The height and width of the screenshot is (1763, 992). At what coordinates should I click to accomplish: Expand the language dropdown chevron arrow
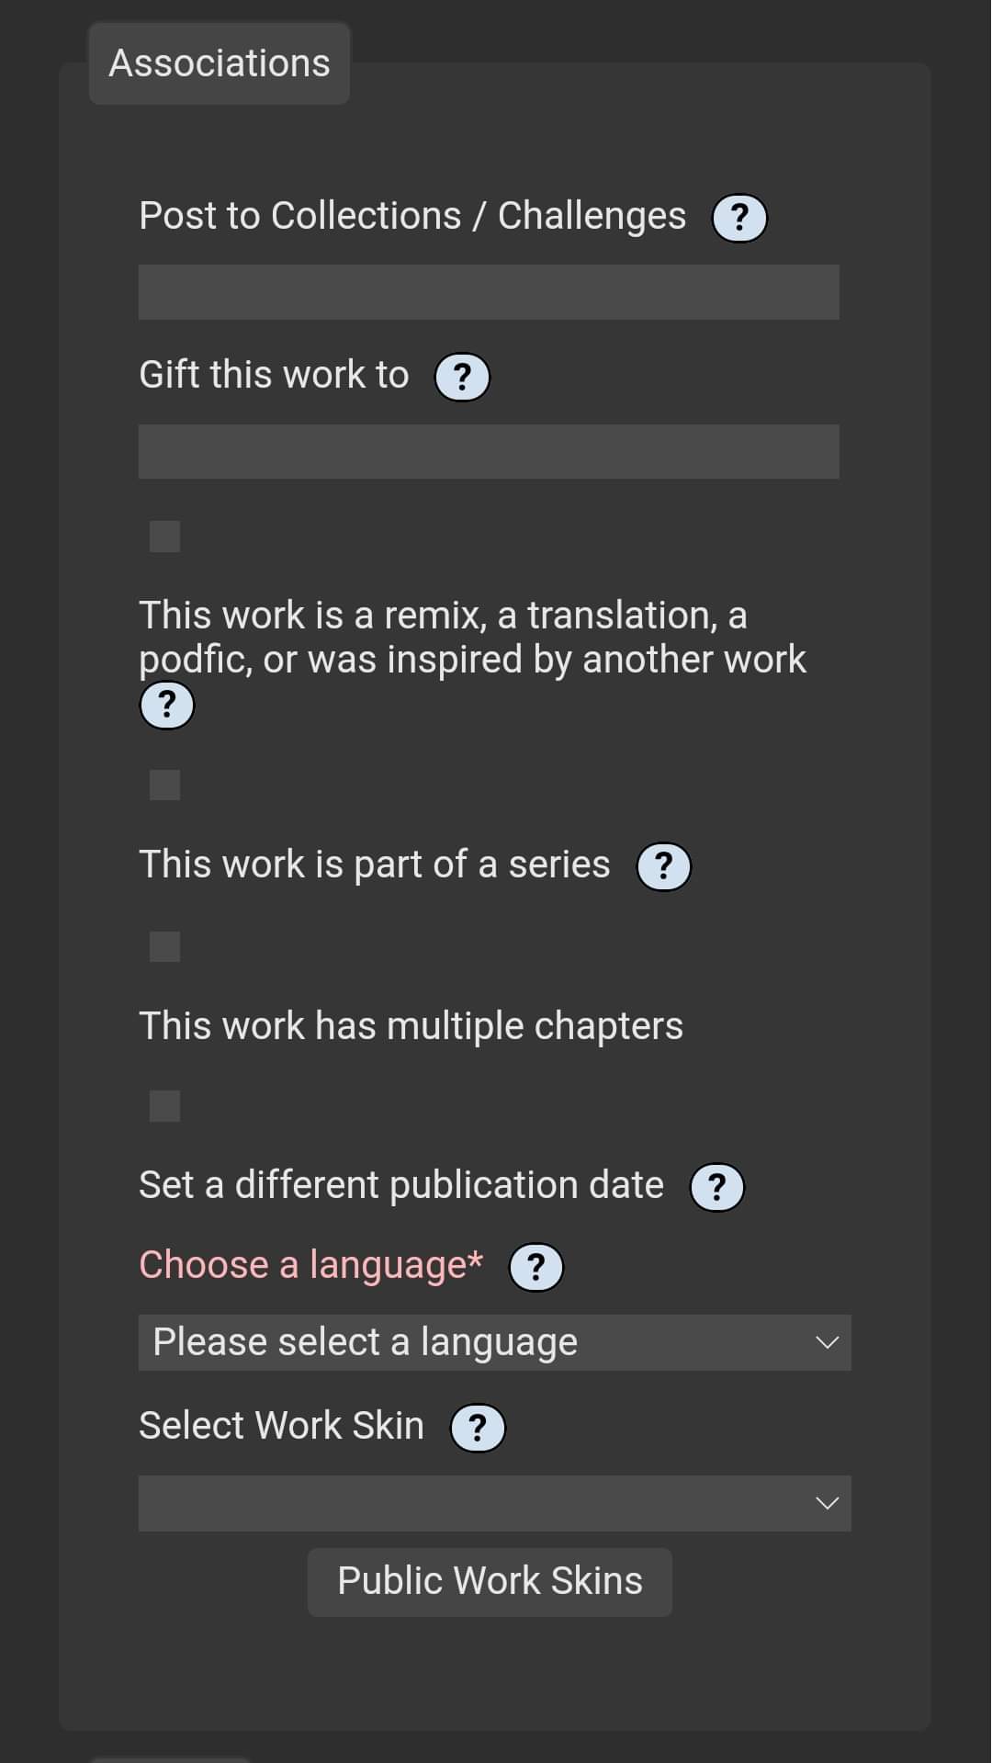(826, 1341)
